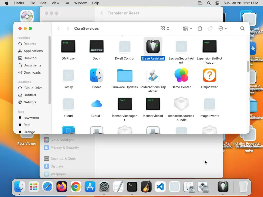Open Visual Studio Code from the Dock
Viewport: 263px width, 197px height.
click(x=160, y=186)
